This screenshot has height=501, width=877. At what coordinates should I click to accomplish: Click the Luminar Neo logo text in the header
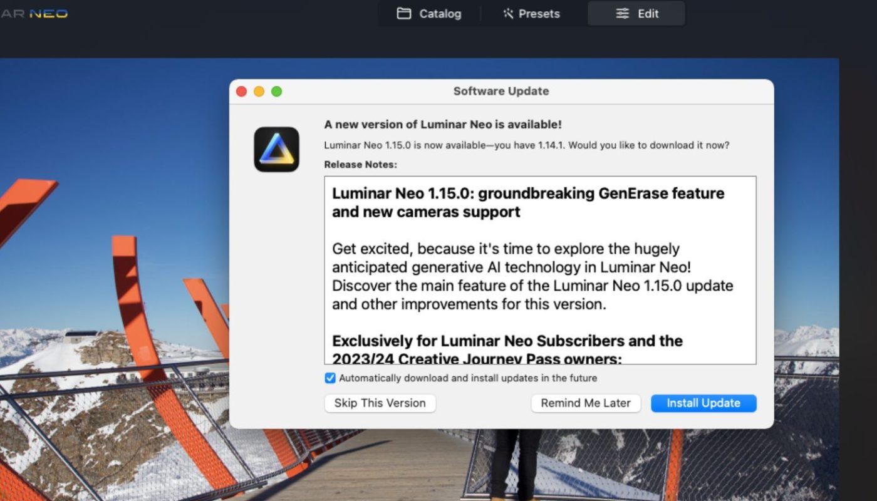(x=34, y=13)
